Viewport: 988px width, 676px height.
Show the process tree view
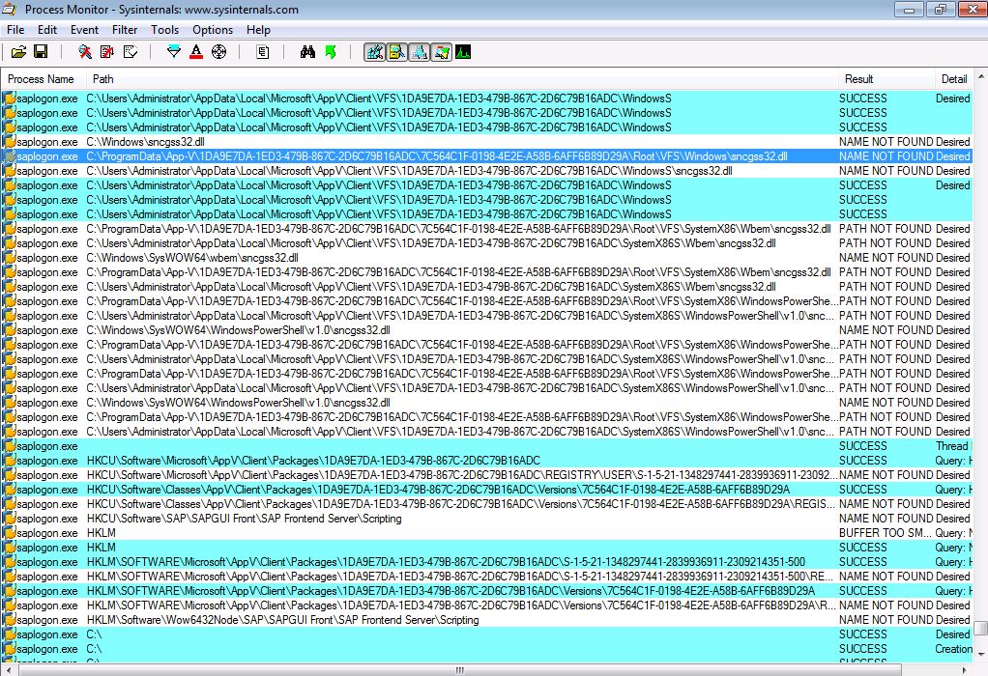coord(261,51)
